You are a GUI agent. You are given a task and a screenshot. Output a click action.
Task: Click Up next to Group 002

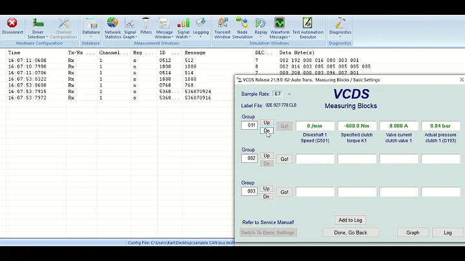[x=267, y=156]
